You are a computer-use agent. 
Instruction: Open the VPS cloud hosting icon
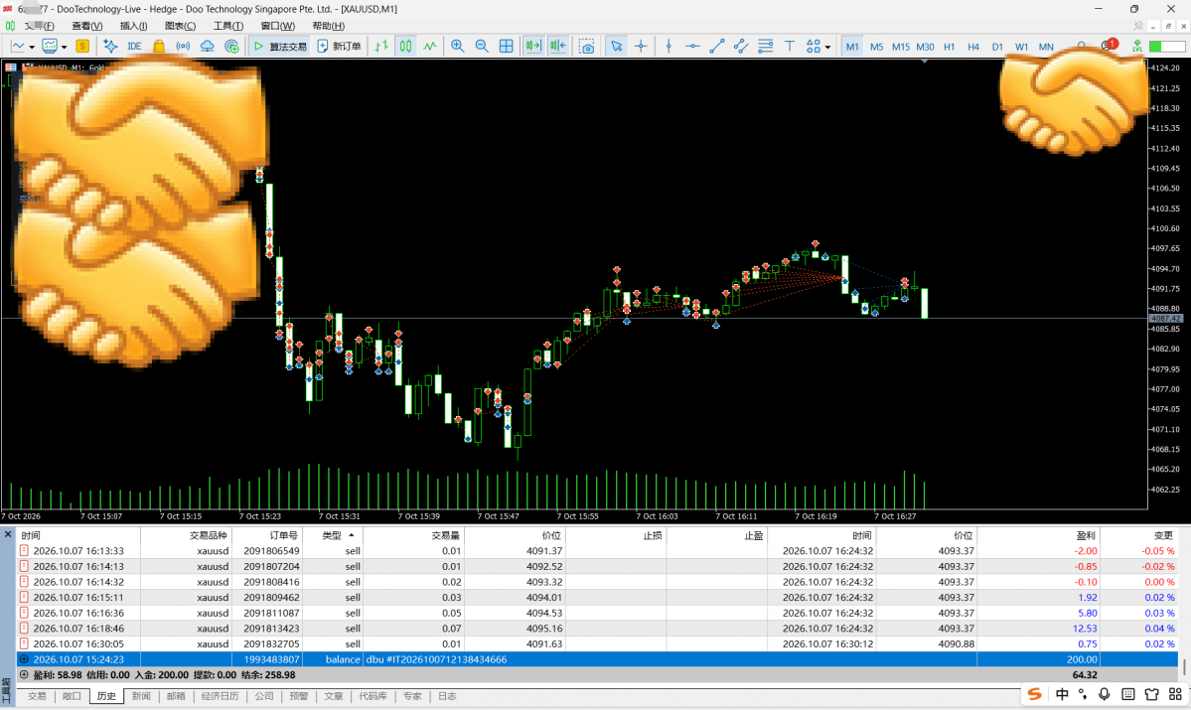click(208, 47)
